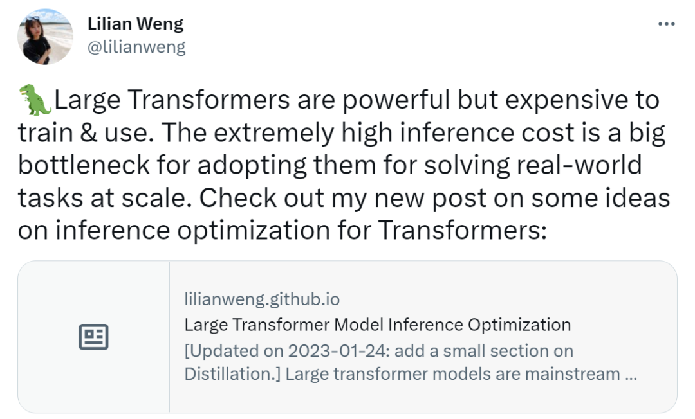695x419 pixels.
Task: Click the news article glyph inside gray thumbnail box
Action: (95, 335)
